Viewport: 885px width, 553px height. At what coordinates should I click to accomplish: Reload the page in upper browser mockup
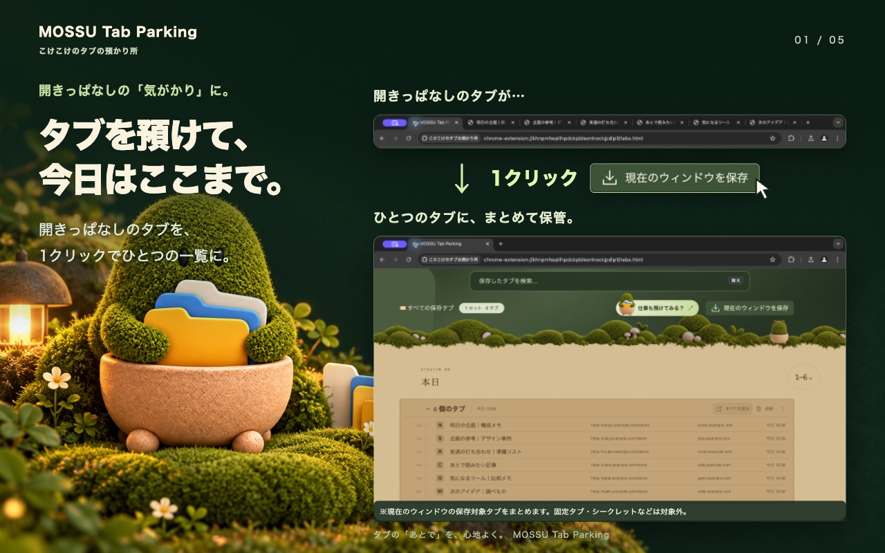click(x=409, y=138)
